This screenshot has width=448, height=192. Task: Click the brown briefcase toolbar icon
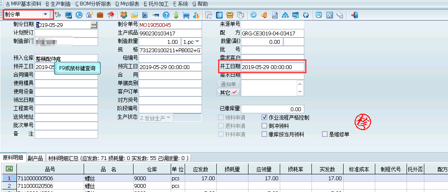click(x=100, y=15)
